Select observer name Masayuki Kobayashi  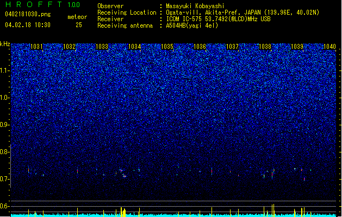point(195,6)
